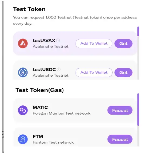This screenshot has width=142, height=153.
Task: Select the FTM Fantom Test network row
Action: point(75,137)
